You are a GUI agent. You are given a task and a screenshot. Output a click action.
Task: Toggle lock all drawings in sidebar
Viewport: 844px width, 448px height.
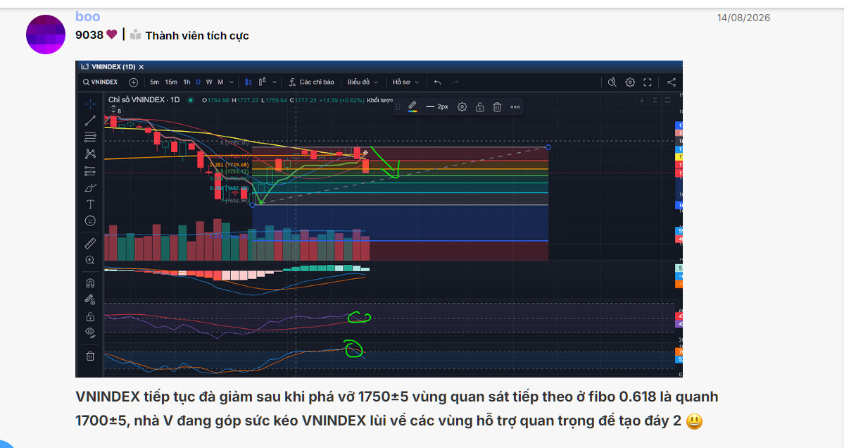90,316
